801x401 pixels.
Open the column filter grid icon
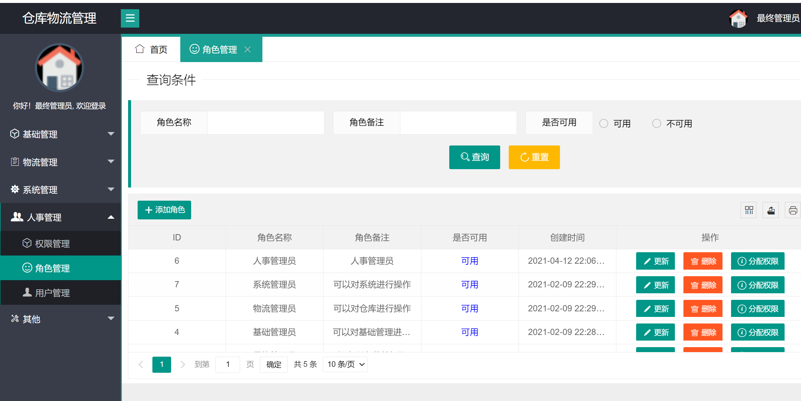[749, 210]
